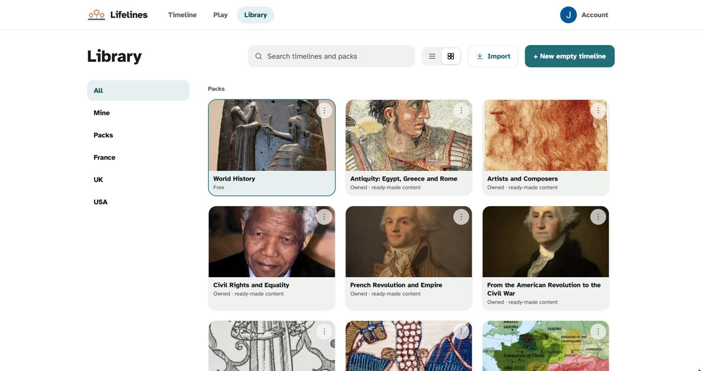The height and width of the screenshot is (371, 702).
Task: Click the Lifelines logo icon
Action: 97,15
